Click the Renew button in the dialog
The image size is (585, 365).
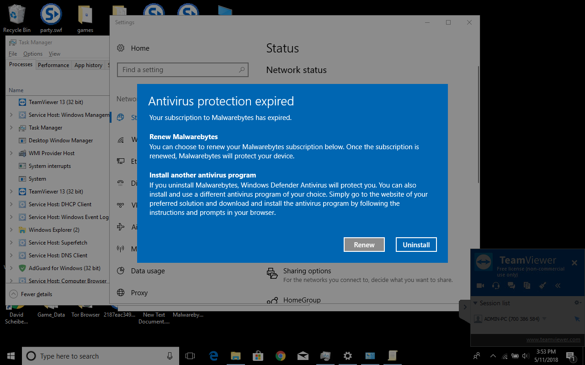(x=364, y=245)
